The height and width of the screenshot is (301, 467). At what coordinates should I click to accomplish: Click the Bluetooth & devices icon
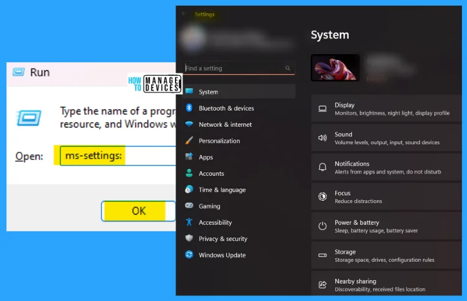pyautogui.click(x=189, y=108)
